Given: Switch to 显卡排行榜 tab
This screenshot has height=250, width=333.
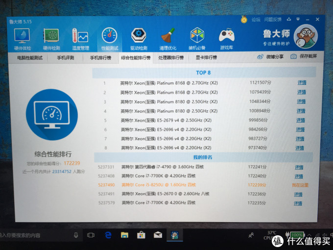Looking at the screenshot, I should pos(206,57).
